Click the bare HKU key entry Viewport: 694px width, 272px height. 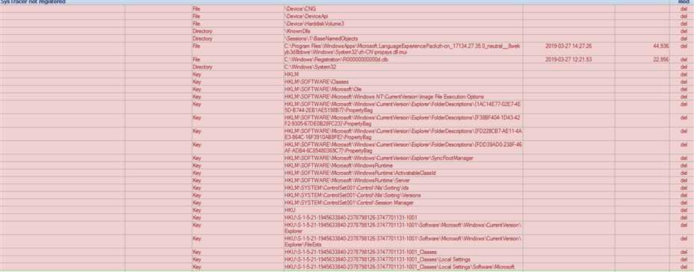tap(291, 210)
